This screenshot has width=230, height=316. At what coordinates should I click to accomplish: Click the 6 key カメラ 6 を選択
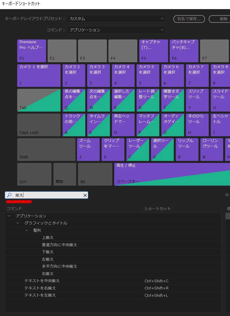[x=173, y=76]
